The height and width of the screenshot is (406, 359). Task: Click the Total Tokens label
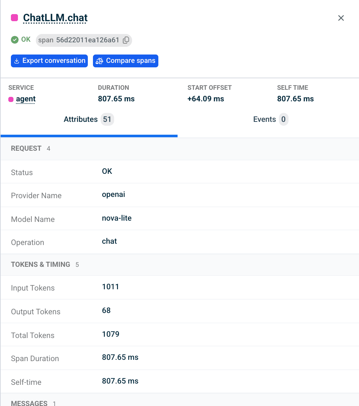33,336
